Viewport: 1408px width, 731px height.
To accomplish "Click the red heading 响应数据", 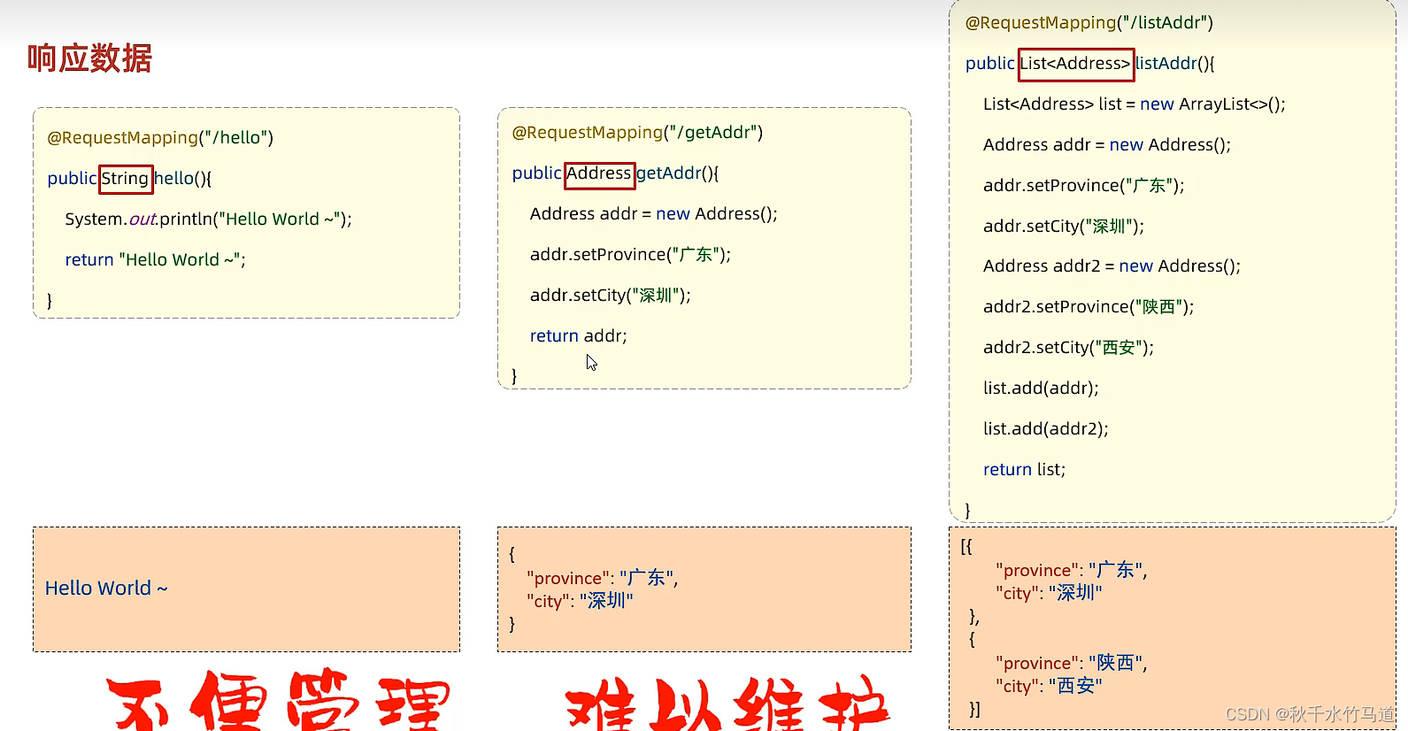I will [x=89, y=58].
